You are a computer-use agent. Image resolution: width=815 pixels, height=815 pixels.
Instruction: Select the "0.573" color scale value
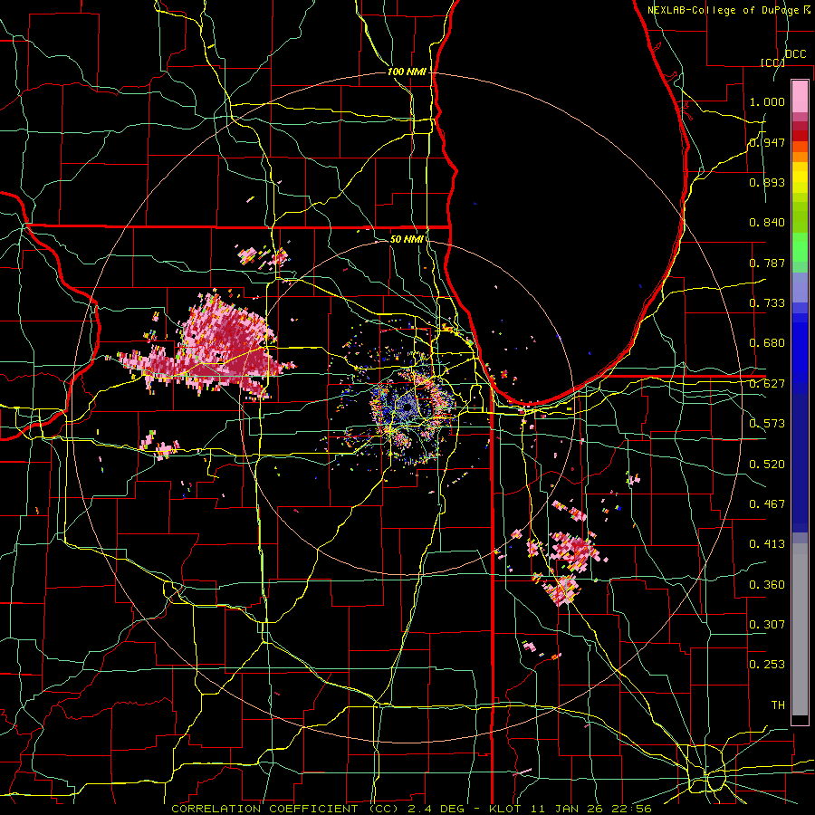[767, 424]
